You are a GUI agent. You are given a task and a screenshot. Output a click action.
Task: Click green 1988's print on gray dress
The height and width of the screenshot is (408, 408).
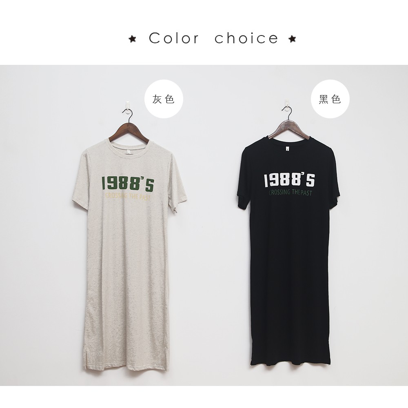127,184
